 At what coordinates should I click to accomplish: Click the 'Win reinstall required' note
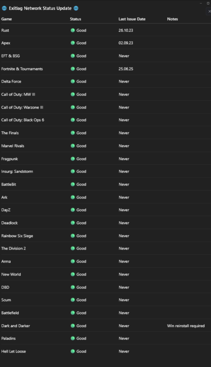186,326
